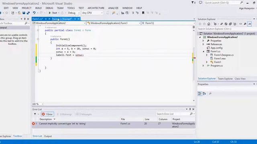Open the BUILD menu
The image size is (257, 144).
(x=39, y=8)
